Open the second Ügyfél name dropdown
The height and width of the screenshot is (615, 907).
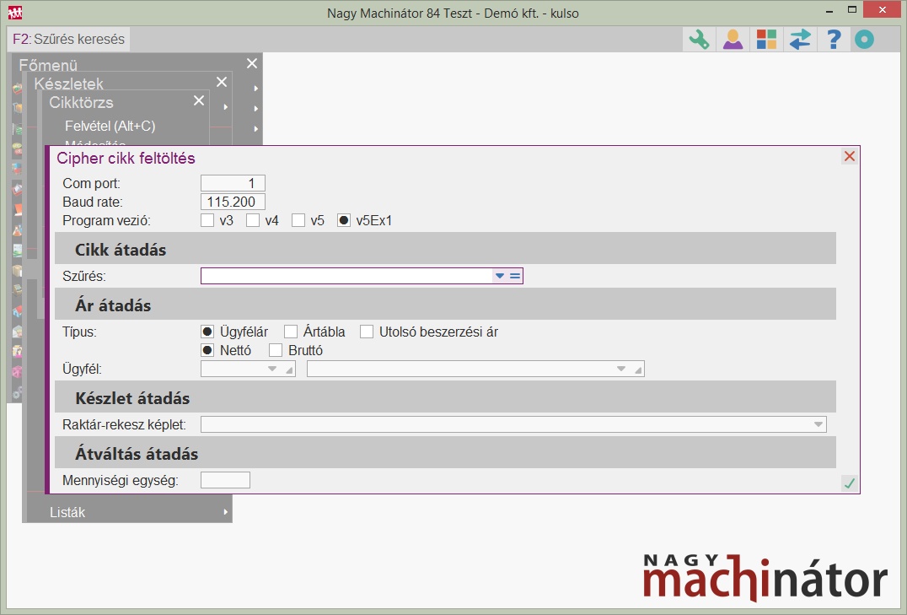[620, 369]
